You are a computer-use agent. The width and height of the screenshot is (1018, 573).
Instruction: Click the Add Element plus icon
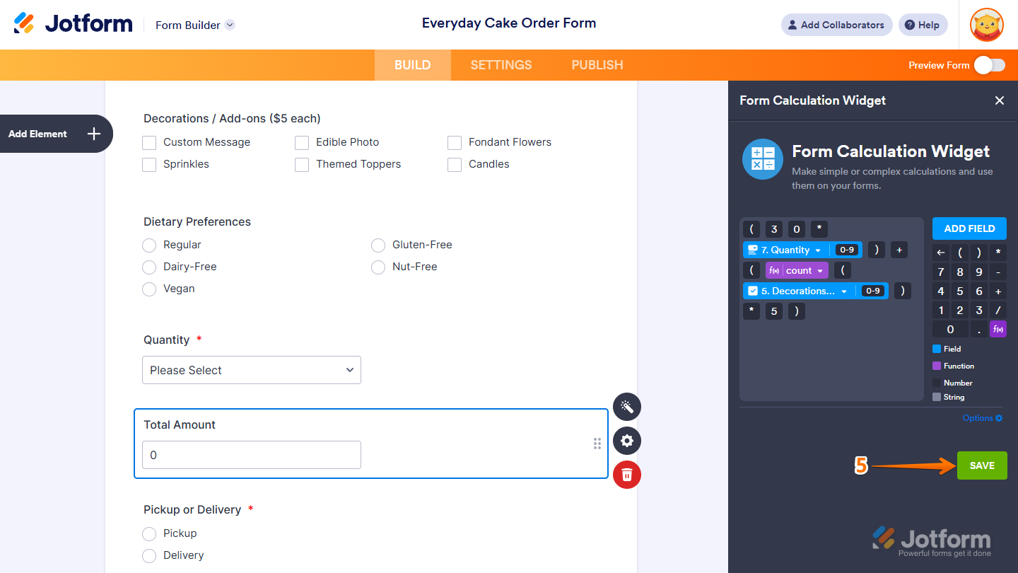click(x=93, y=134)
